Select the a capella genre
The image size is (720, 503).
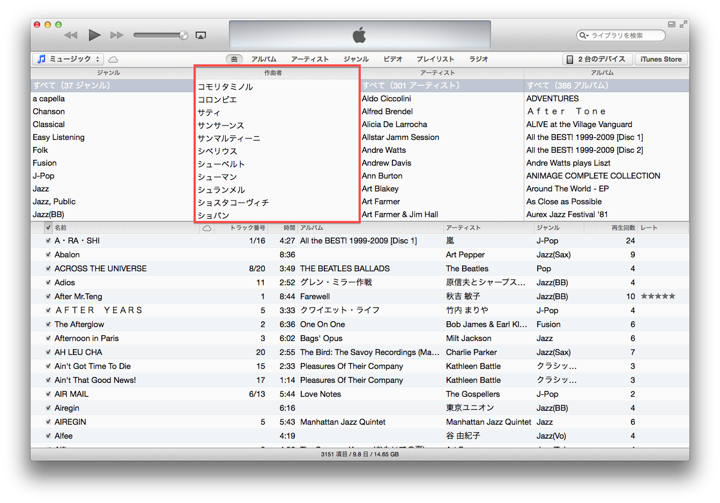click(112, 99)
